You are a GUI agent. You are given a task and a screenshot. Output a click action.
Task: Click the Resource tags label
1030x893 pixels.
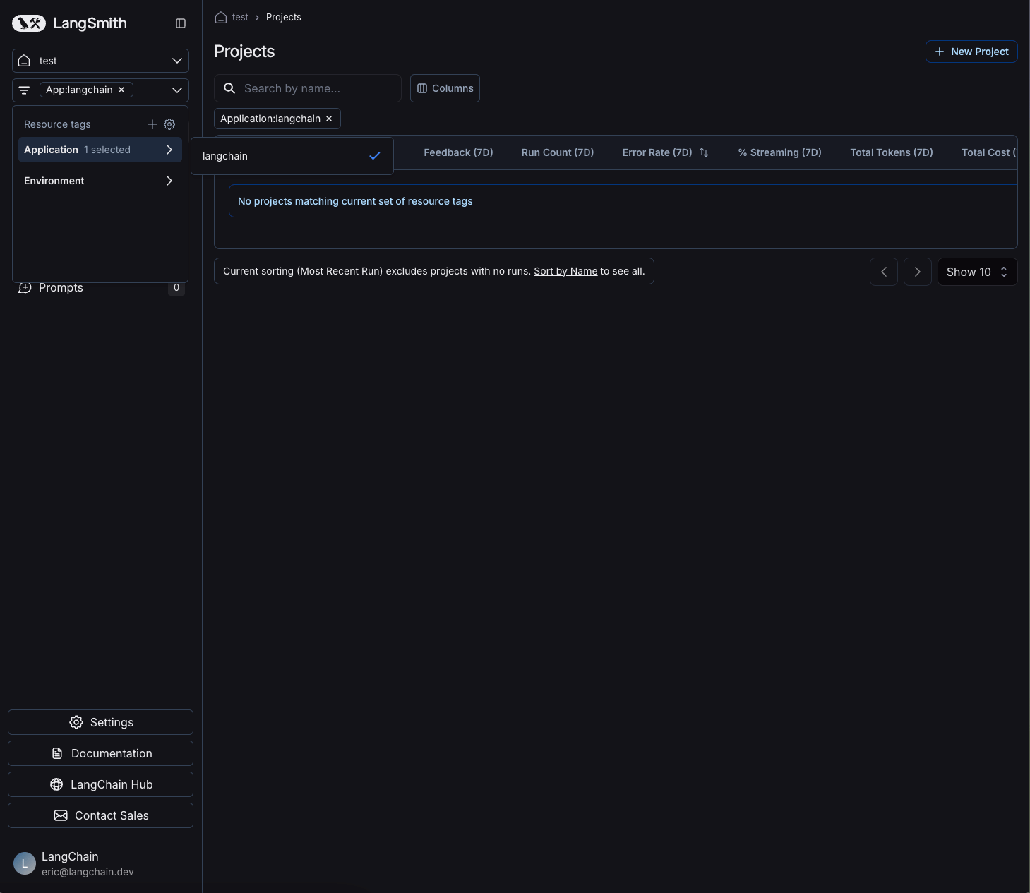pos(57,124)
